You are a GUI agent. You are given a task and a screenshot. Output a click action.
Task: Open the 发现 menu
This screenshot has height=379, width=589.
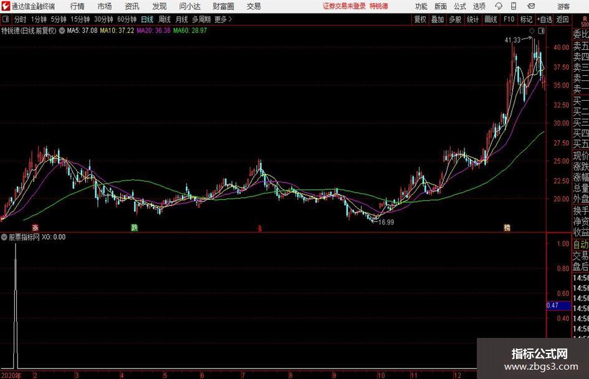tap(160, 6)
